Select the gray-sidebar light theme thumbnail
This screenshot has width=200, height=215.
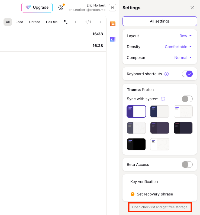(136, 128)
